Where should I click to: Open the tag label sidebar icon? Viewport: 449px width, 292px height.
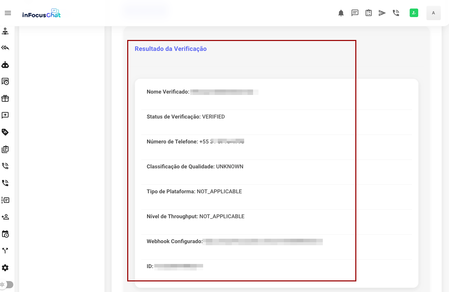[x=5, y=132]
